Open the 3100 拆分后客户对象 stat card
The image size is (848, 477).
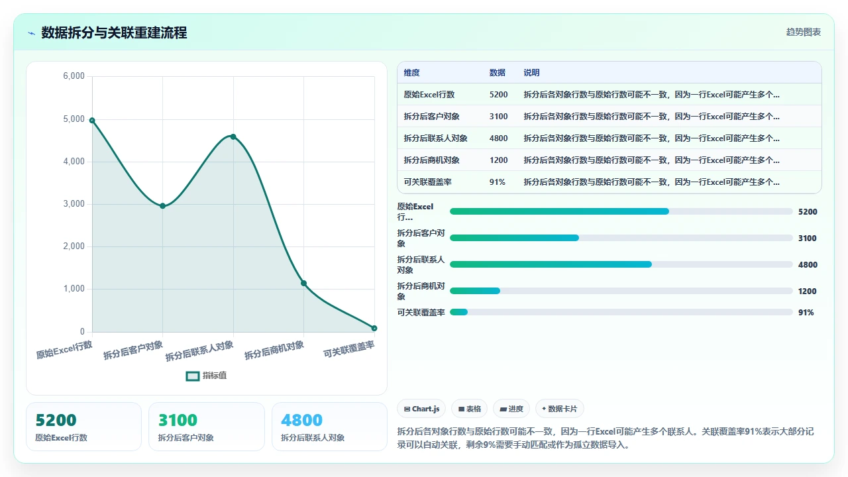(207, 427)
